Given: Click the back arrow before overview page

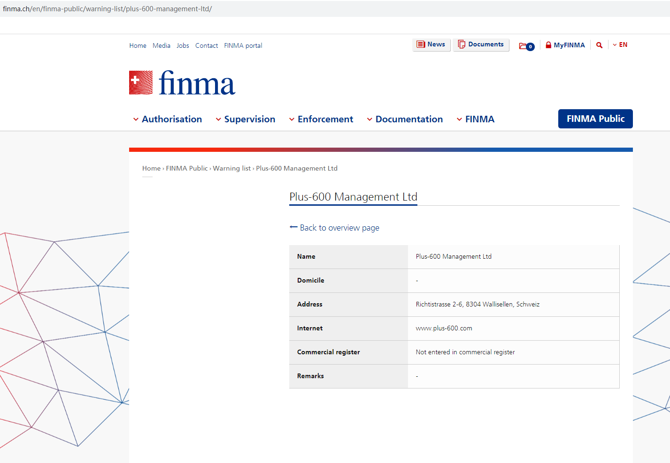Looking at the screenshot, I should tap(293, 227).
